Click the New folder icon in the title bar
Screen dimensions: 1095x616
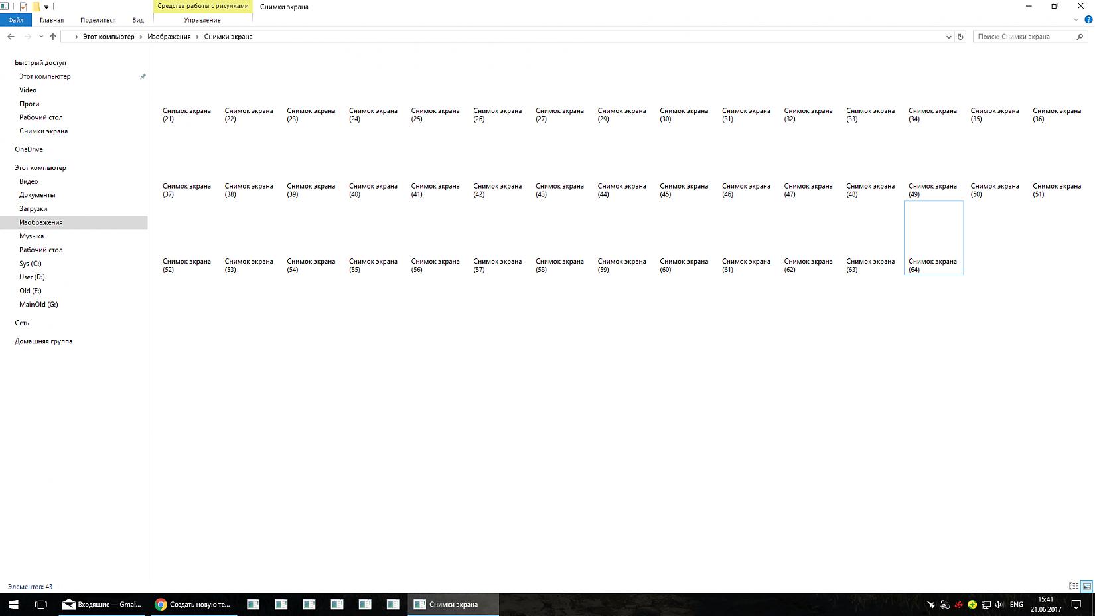[36, 7]
